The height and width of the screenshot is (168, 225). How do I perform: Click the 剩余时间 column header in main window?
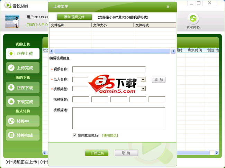[x=195, y=50]
